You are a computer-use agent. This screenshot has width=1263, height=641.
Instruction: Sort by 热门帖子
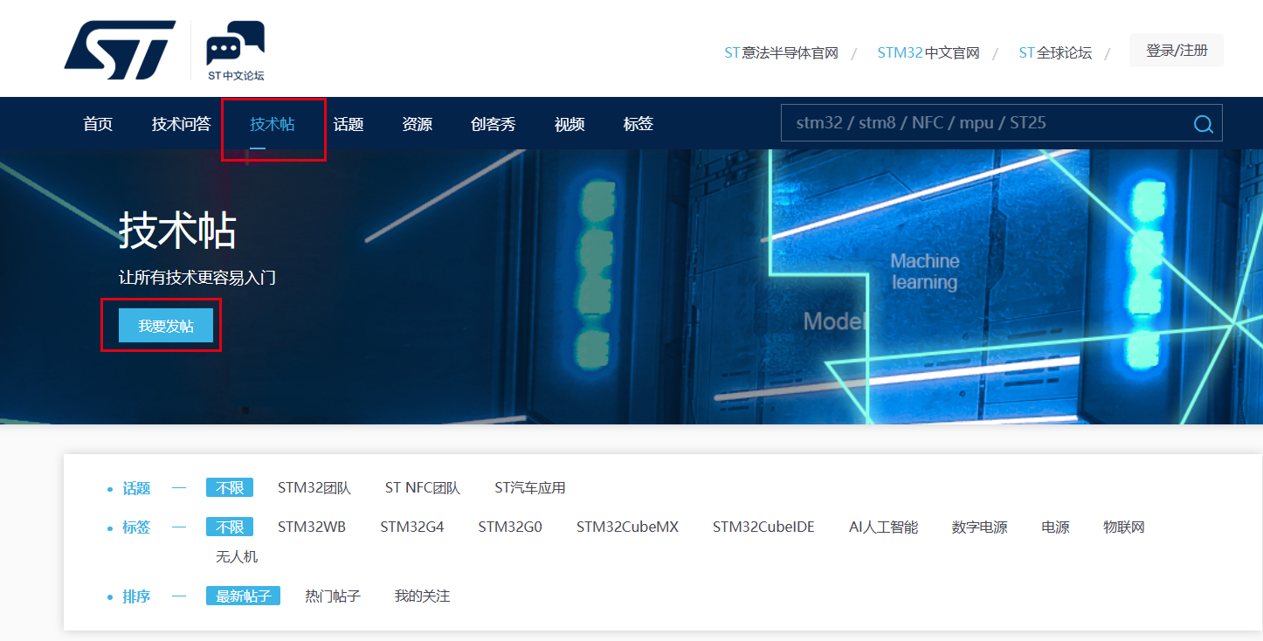tap(333, 596)
